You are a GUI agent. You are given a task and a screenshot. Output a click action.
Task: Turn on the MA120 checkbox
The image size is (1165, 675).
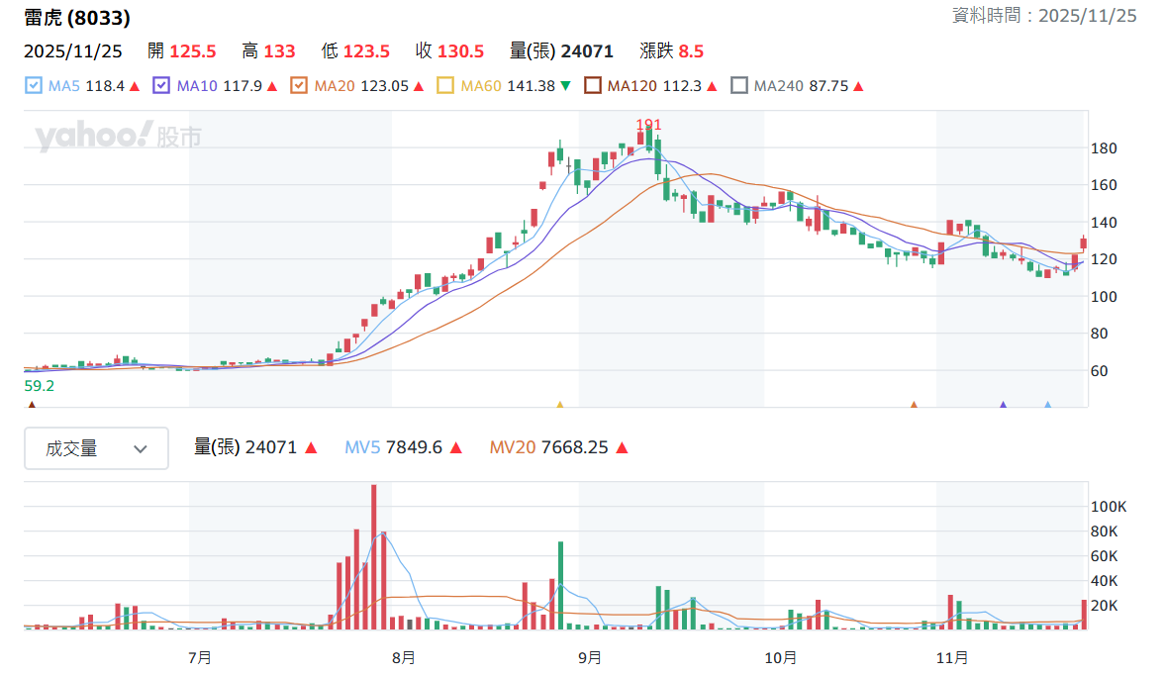coord(592,85)
